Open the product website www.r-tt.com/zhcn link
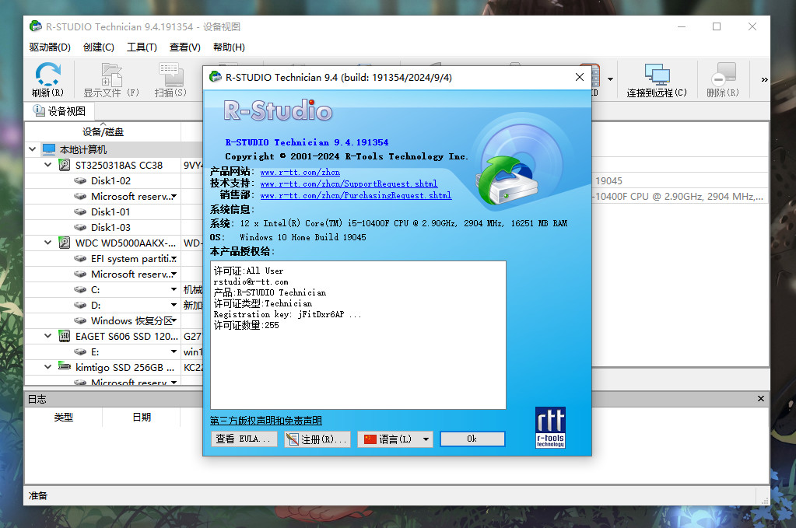The width and height of the screenshot is (796, 528). point(300,173)
